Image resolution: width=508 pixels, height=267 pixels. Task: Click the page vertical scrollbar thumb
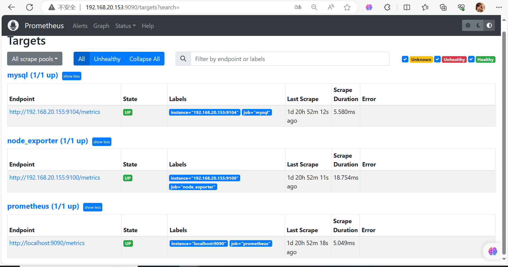[x=504, y=142]
